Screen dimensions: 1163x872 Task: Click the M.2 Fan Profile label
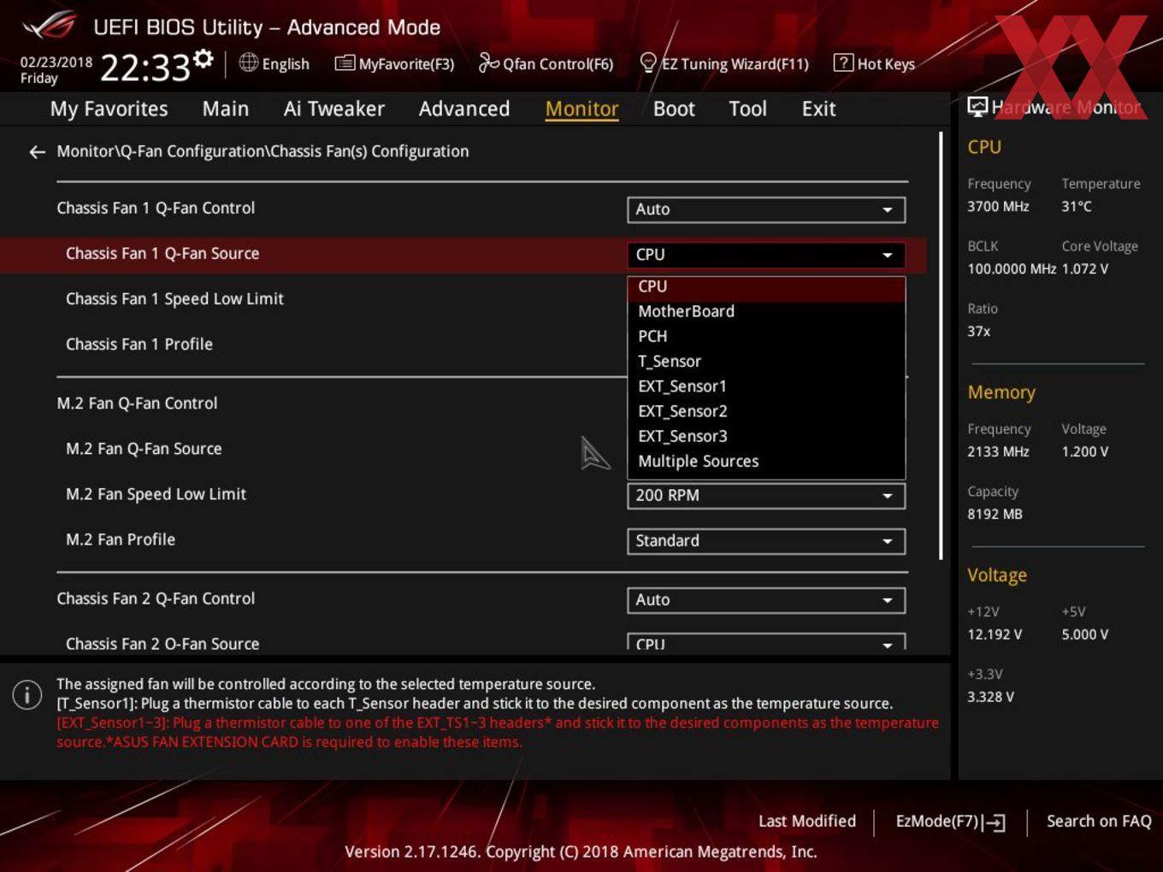tap(121, 539)
